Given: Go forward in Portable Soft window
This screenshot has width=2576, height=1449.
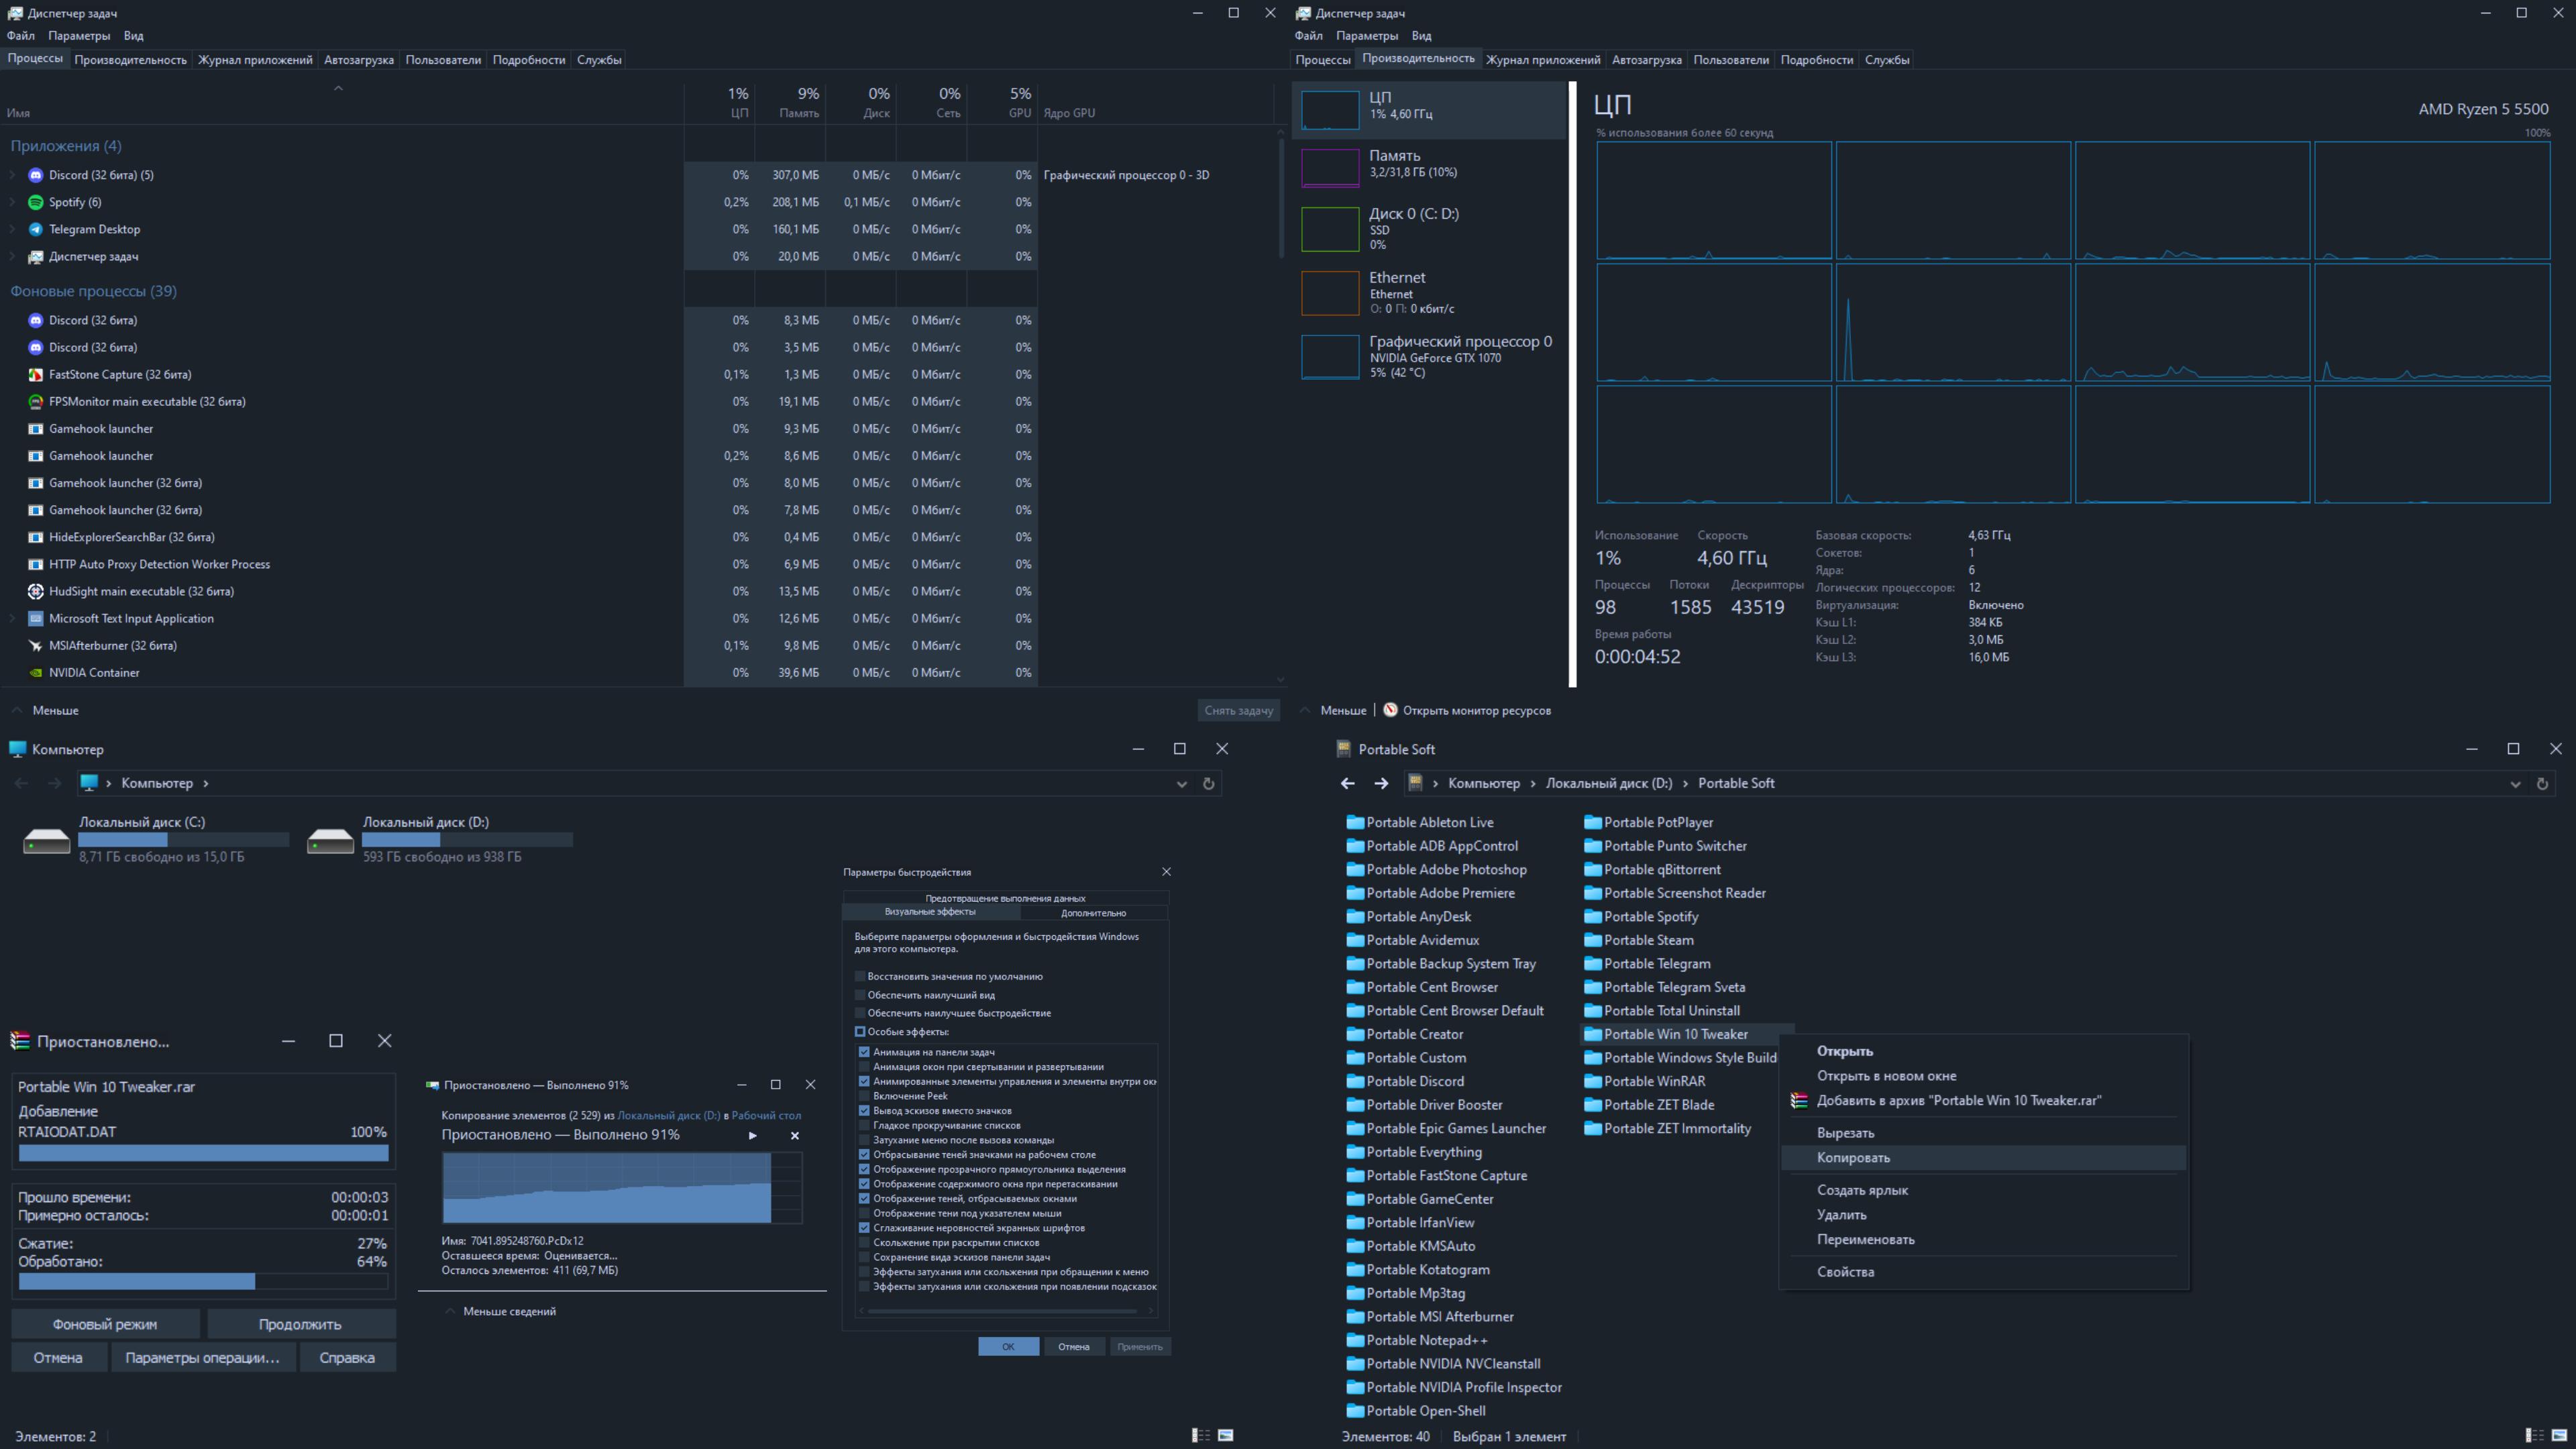Looking at the screenshot, I should (x=1381, y=783).
